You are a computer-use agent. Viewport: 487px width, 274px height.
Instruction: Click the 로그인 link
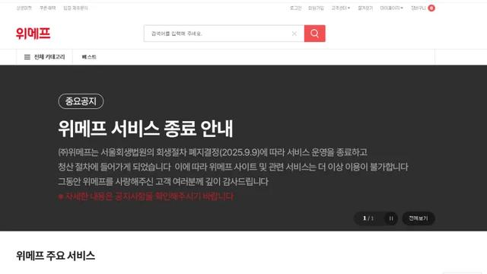295,8
